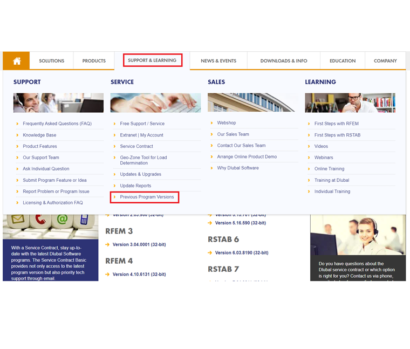Image resolution: width=410 pixels, height=349 pixels.
Task: Open Free Support / Service link
Action: [142, 124]
